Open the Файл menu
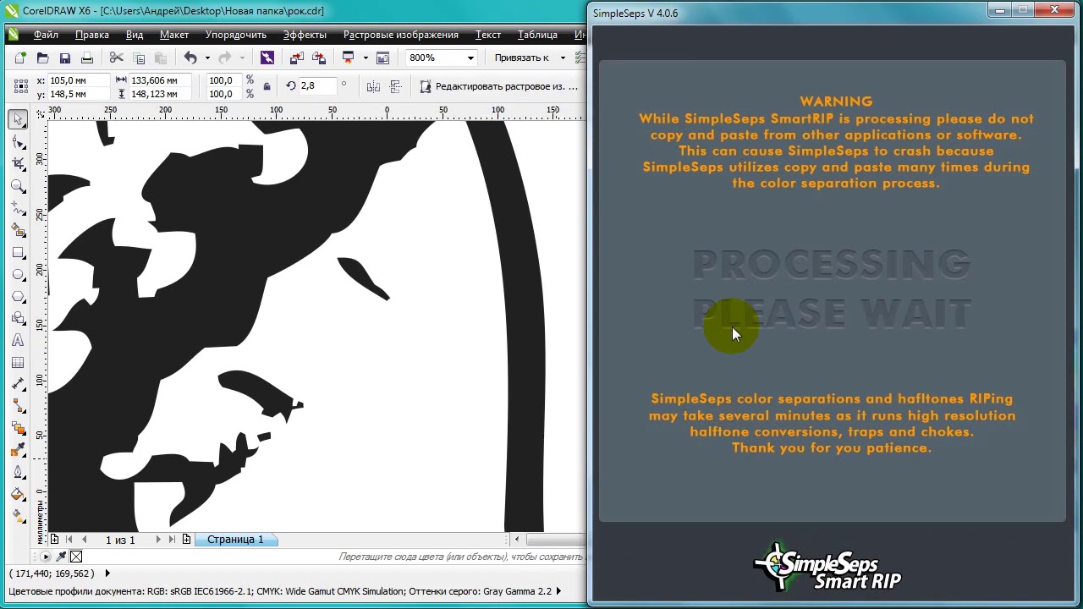 pos(46,35)
